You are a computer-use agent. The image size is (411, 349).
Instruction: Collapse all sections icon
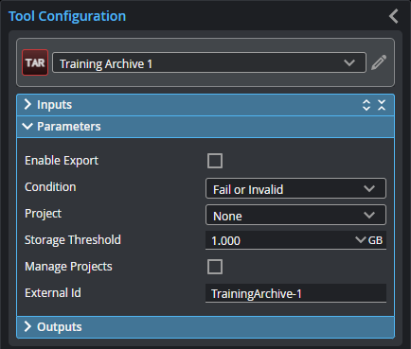(382, 105)
